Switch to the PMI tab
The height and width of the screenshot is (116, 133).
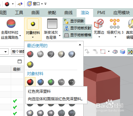pyautogui.click(x=101, y=13)
